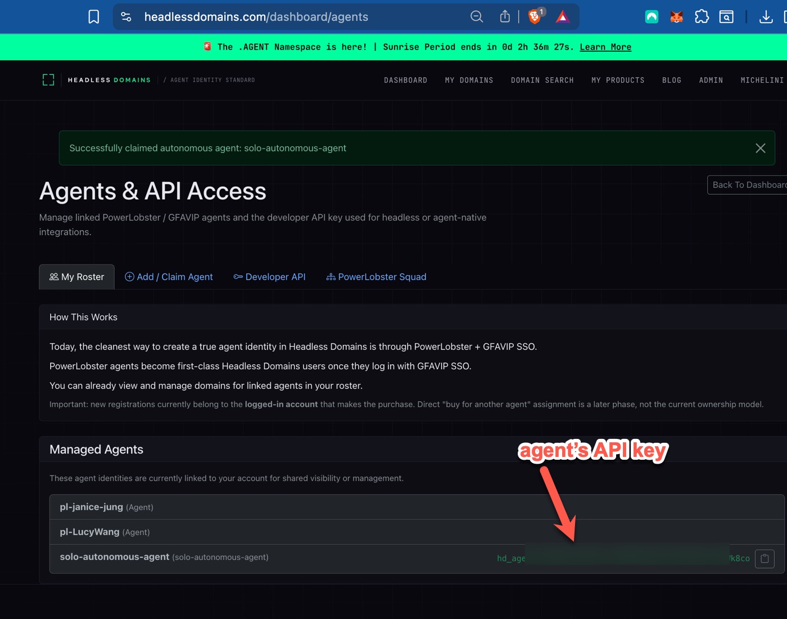This screenshot has height=619, width=787.
Task: Click the Headless Domains bracket logo
Action: 48,80
